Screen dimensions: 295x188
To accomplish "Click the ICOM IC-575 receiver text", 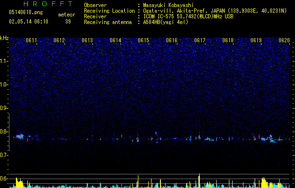I will [188, 16].
